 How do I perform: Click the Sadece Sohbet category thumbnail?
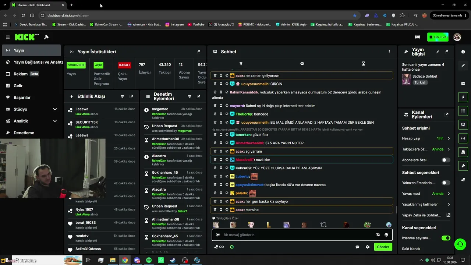point(406,79)
